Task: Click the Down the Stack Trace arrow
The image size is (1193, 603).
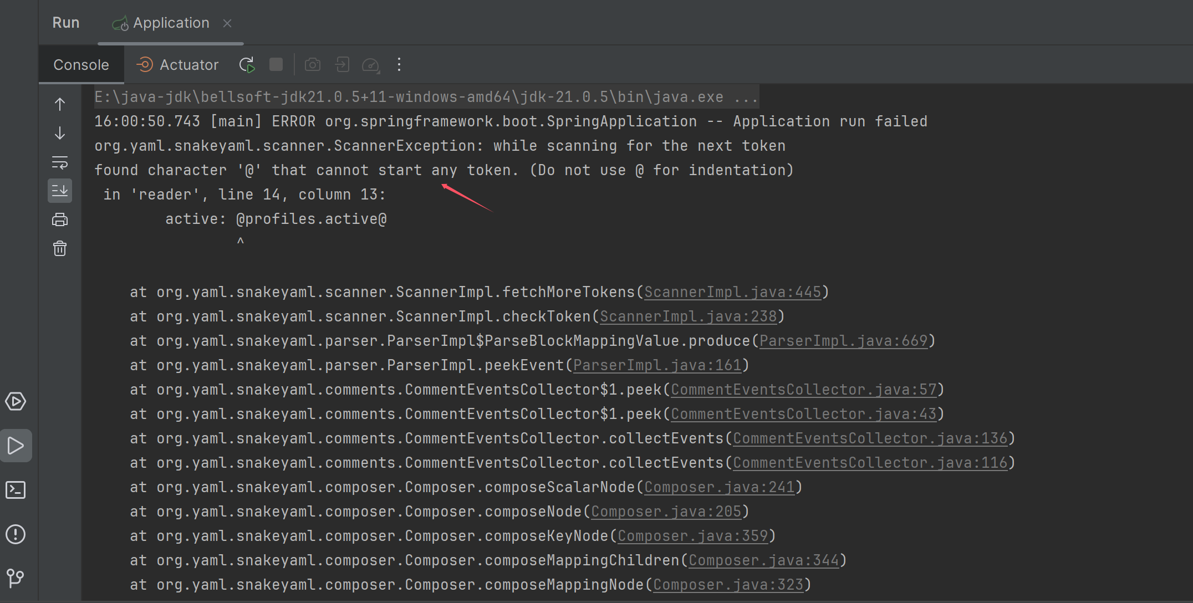Action: coord(60,133)
